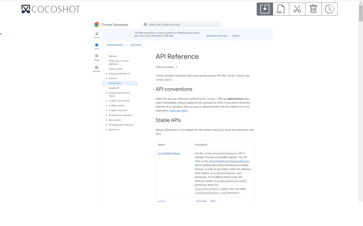Expand In depth: more topics
Image resolution: width=363 pixels, height=226 pixels.
[x=107, y=110]
